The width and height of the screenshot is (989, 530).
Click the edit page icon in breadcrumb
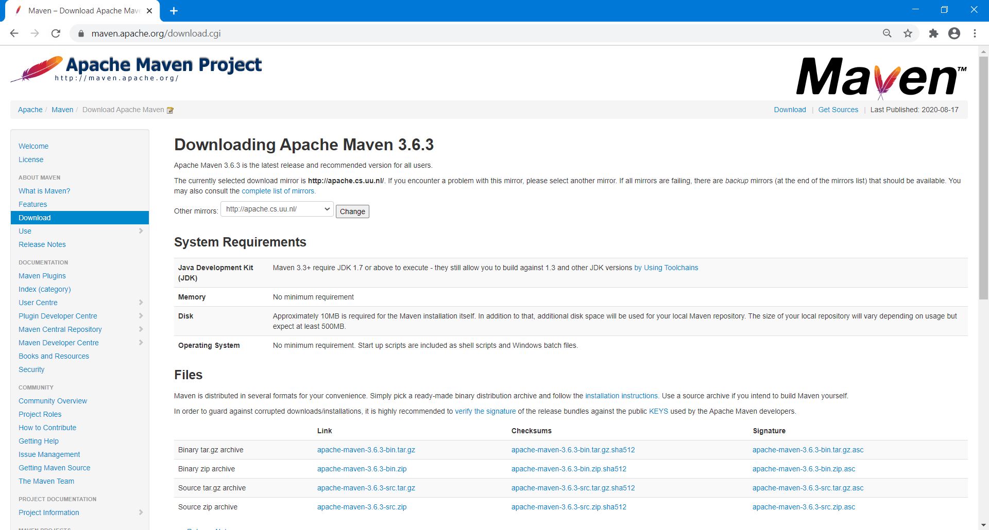[x=170, y=110]
